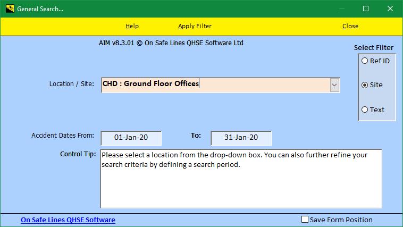Open On Safe Lines QHSE Software link
This screenshot has width=403, height=227.
coord(68,220)
